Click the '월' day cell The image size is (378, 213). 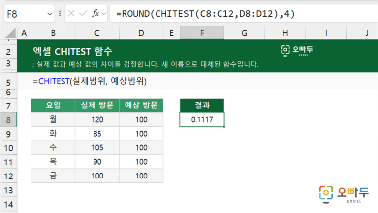tap(53, 119)
